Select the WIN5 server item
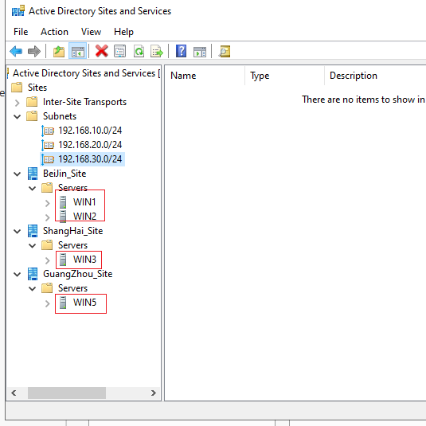The image size is (426, 426). tap(84, 303)
